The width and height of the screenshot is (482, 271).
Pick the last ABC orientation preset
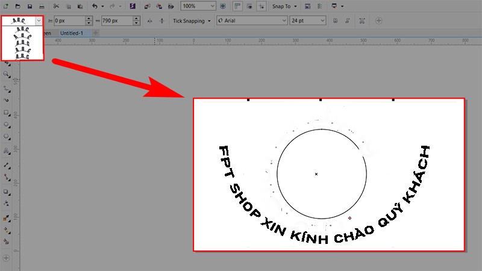click(x=22, y=56)
